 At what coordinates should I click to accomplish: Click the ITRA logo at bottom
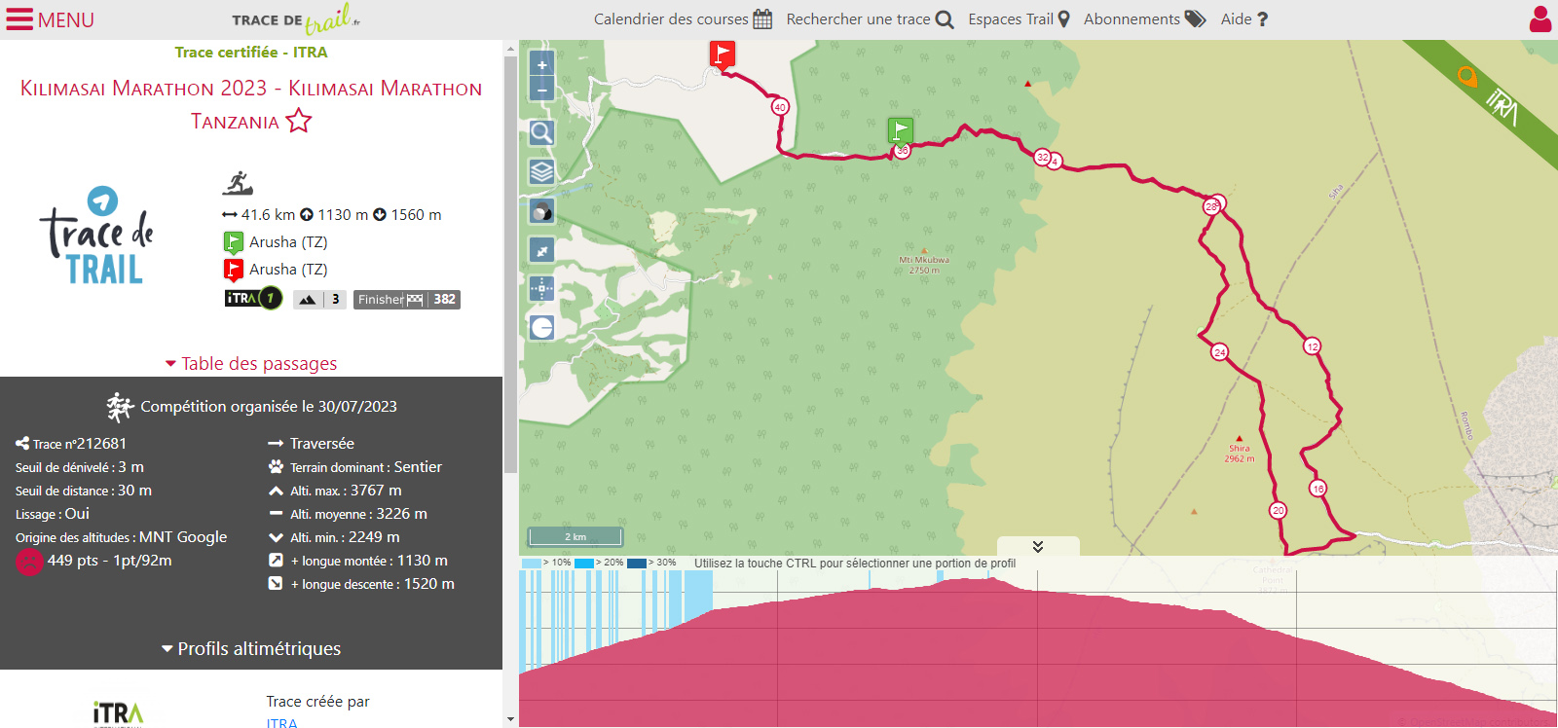point(118,714)
